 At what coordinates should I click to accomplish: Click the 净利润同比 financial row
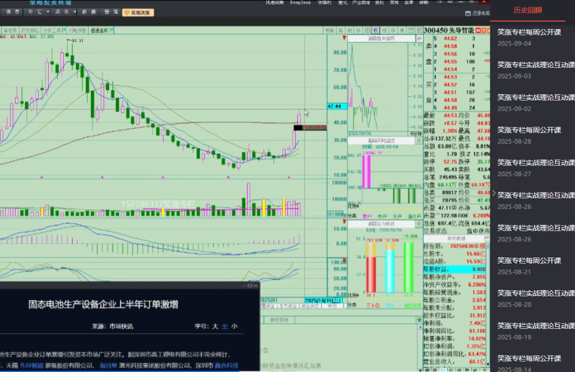pos(455,330)
